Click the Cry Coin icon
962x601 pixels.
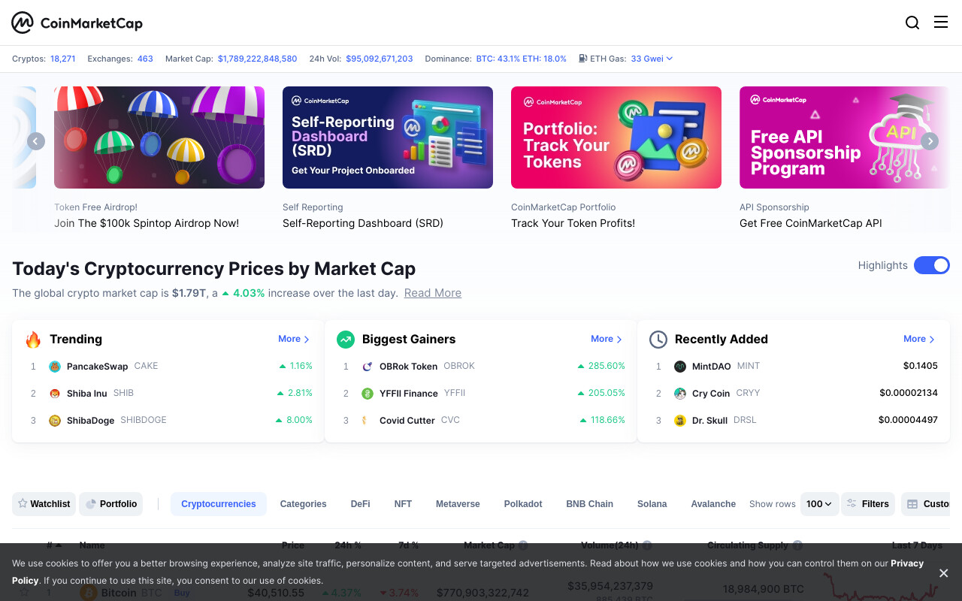point(680,394)
